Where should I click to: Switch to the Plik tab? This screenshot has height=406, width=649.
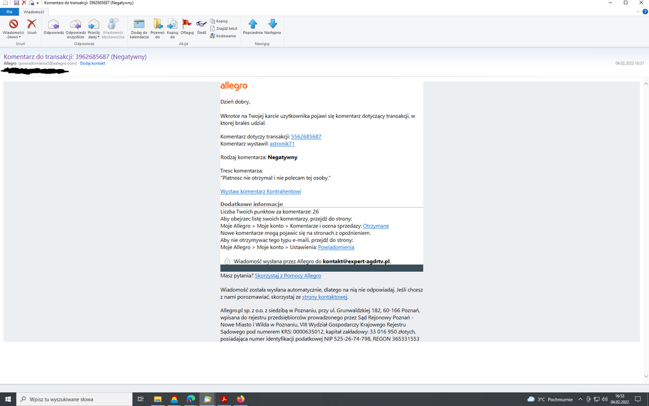(x=8, y=12)
